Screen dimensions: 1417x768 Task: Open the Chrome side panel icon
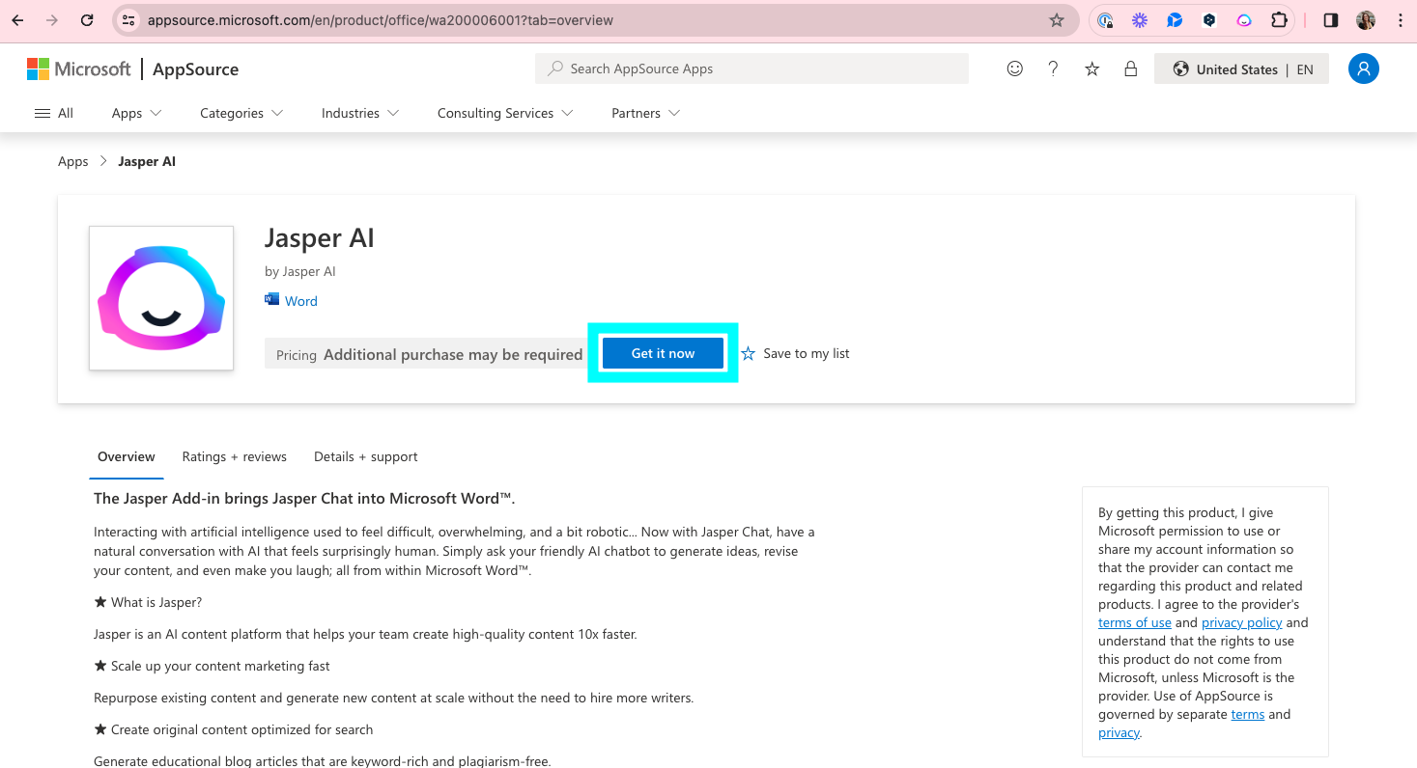point(1331,20)
